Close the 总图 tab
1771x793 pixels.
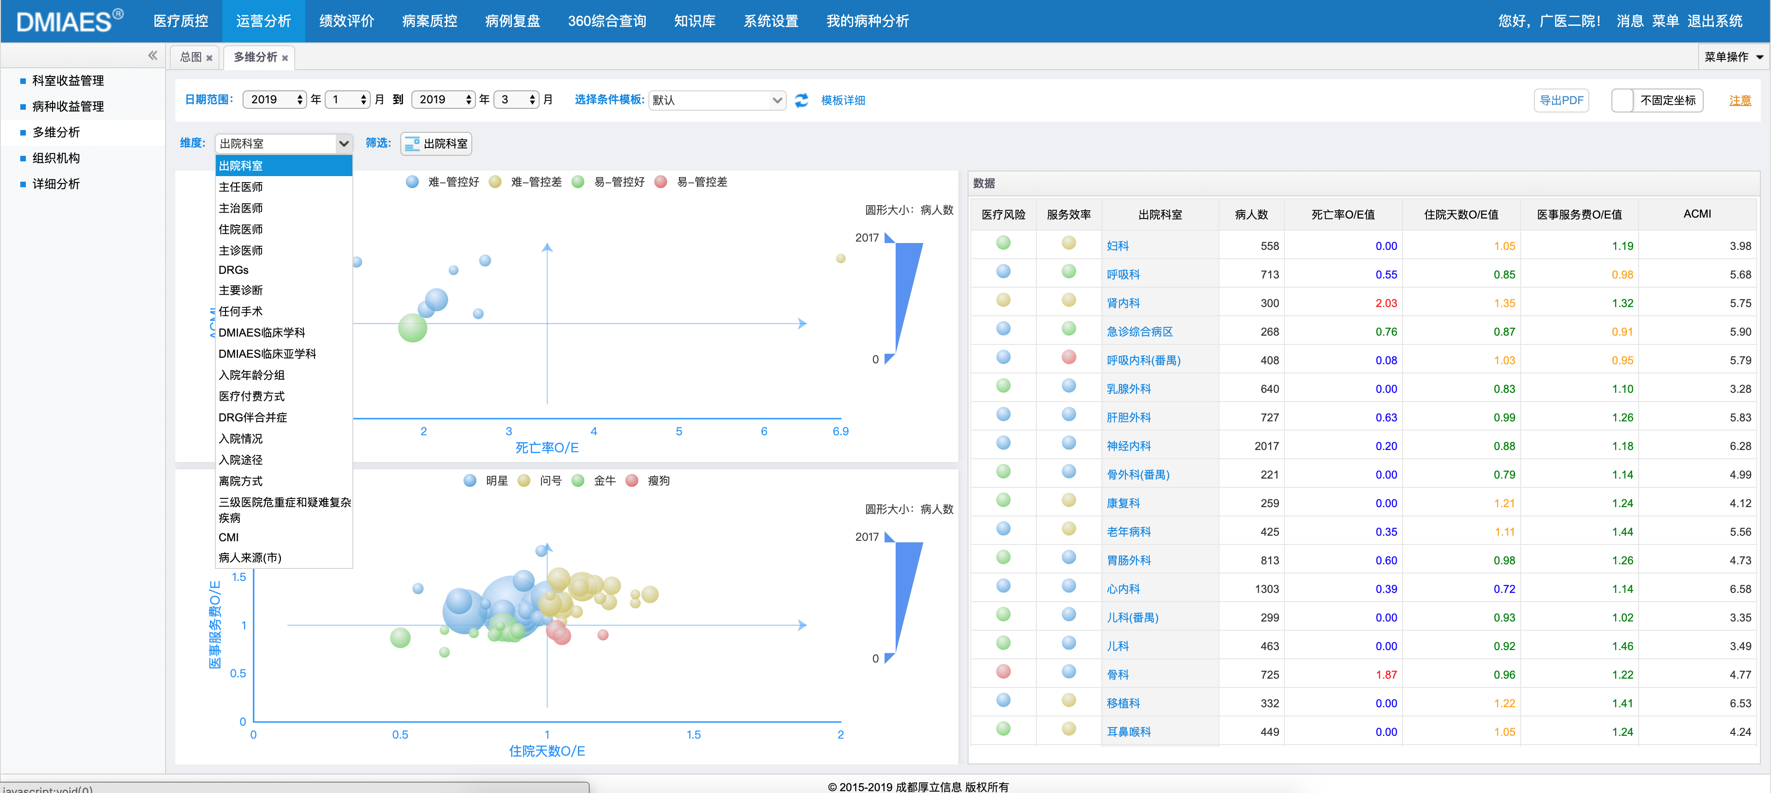209,59
